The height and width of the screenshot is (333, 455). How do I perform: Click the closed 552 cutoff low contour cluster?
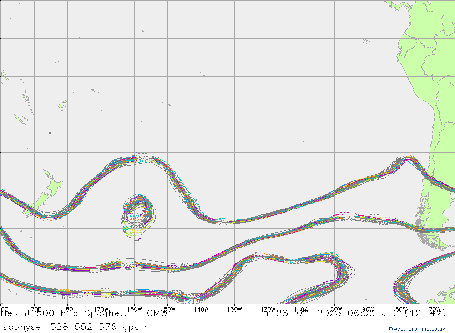pos(138,217)
